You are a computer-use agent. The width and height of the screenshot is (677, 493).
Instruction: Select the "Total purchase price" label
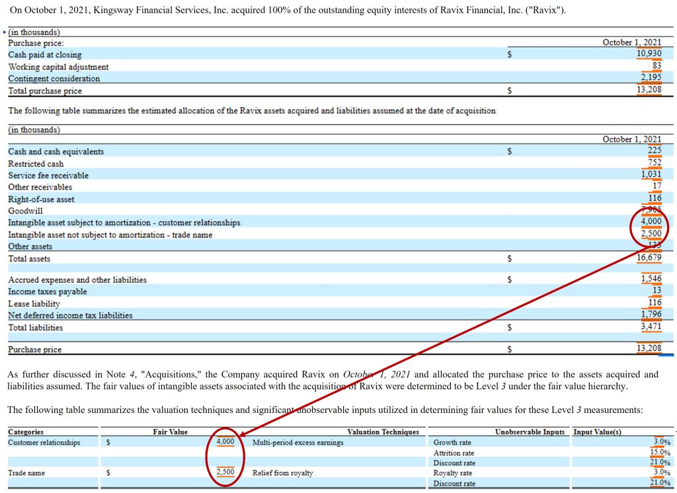pos(45,91)
